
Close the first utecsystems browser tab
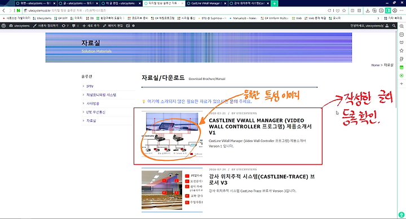click(x=54, y=3)
